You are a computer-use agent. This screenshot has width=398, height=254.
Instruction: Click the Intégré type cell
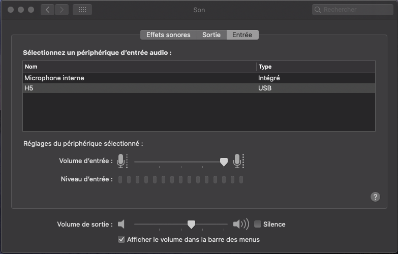pos(269,78)
